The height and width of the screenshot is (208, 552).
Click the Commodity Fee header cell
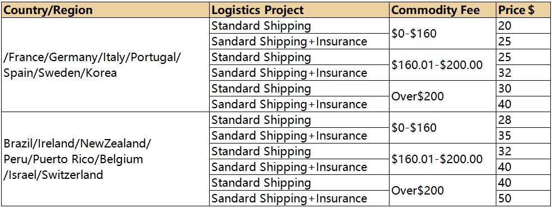pos(443,10)
